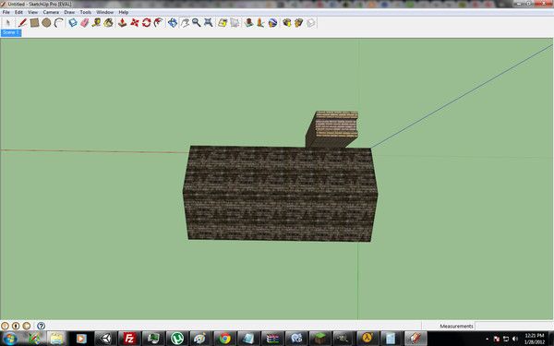Open the View menu

tap(33, 12)
